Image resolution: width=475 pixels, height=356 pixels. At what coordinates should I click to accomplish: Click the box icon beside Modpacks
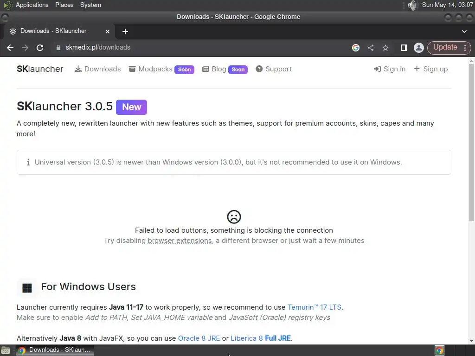(132, 69)
